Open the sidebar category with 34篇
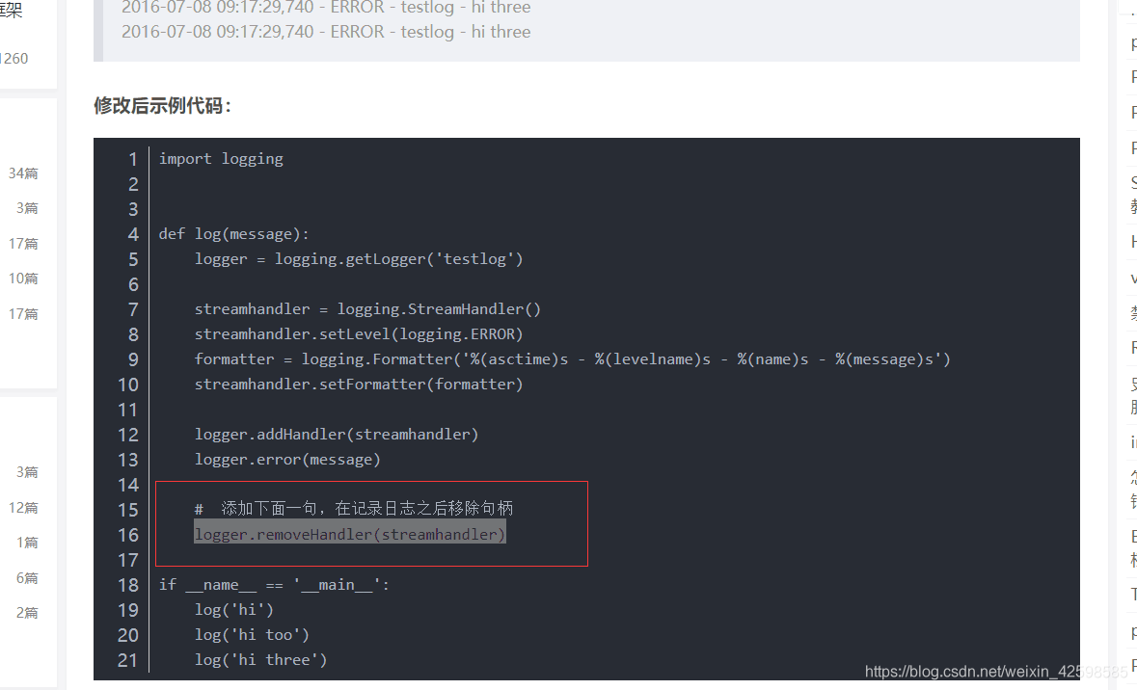The width and height of the screenshot is (1137, 690). tap(23, 173)
